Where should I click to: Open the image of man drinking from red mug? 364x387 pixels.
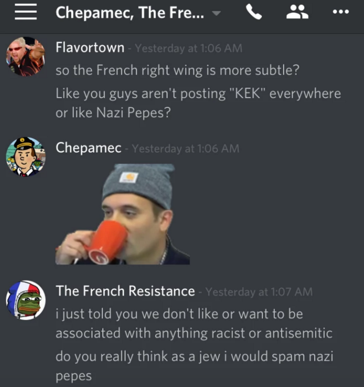click(x=123, y=214)
